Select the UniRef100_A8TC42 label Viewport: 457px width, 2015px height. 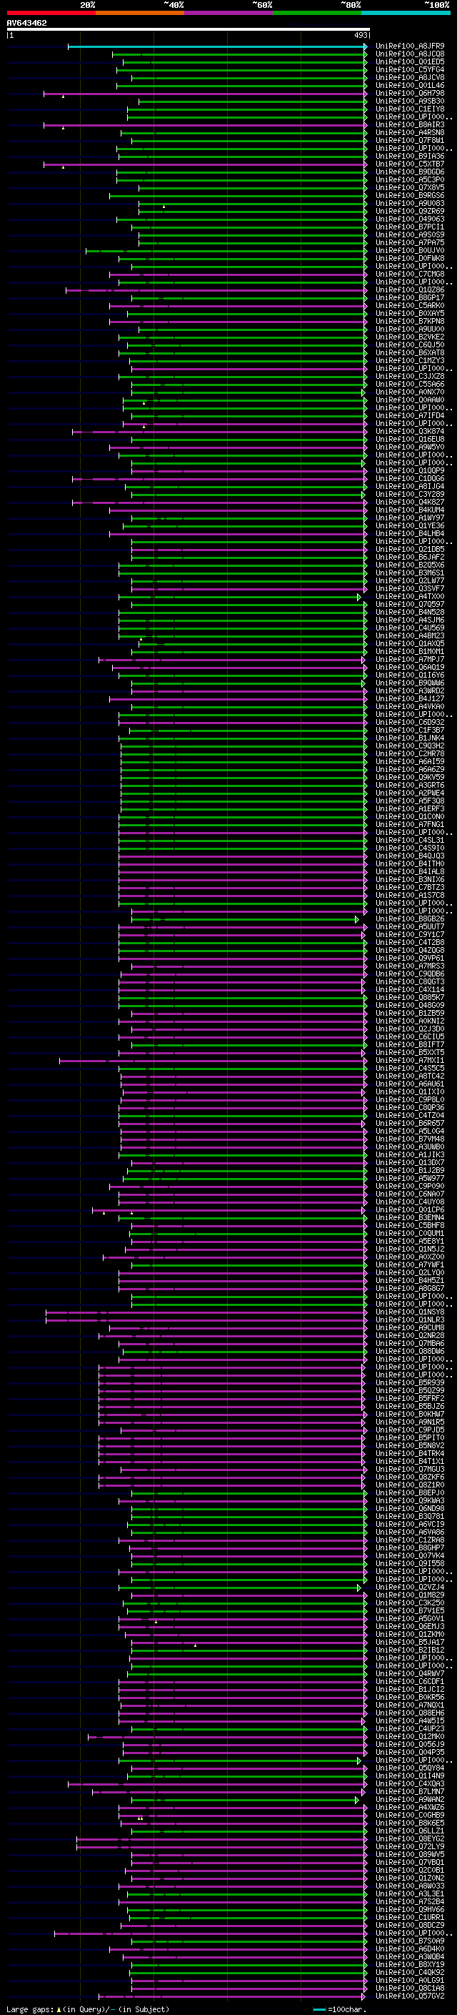click(x=410, y=1076)
